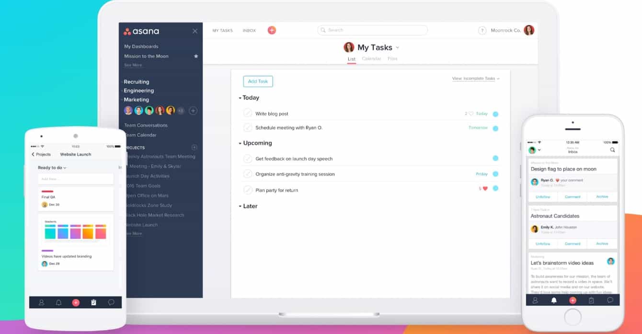
Task: Tap the profile icon on iPhone bottom bar
Action: point(535,300)
